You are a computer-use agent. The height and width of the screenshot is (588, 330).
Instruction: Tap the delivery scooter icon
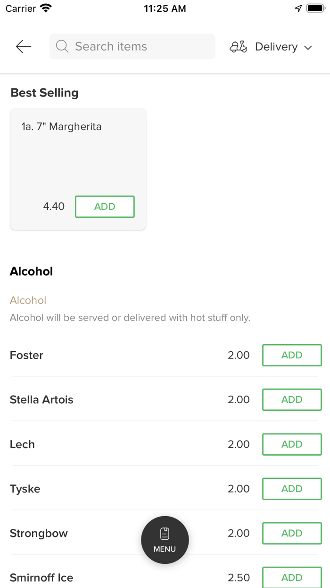point(238,47)
